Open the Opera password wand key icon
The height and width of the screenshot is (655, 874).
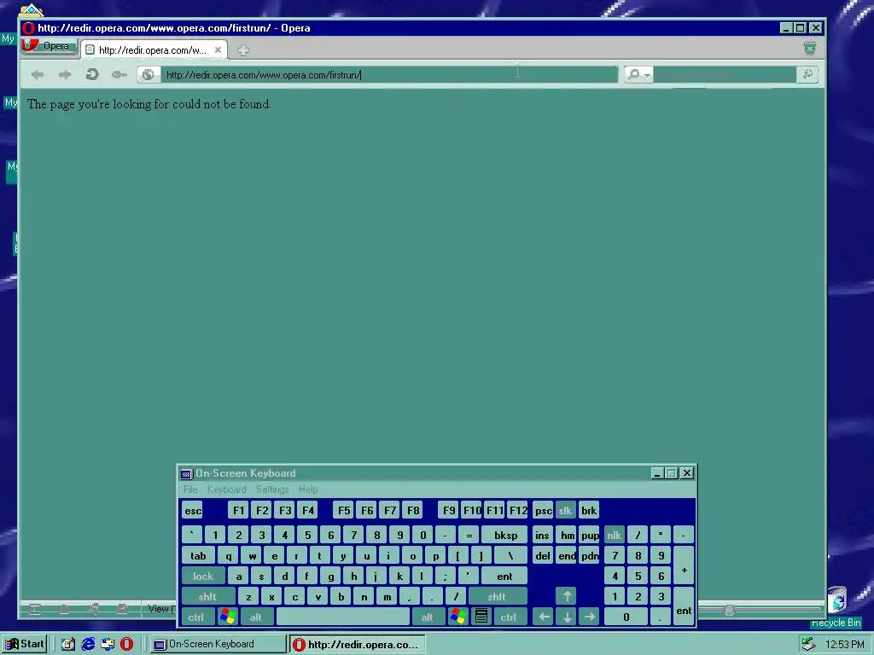click(119, 75)
